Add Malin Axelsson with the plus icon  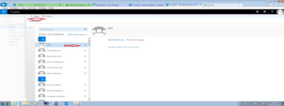85,73
